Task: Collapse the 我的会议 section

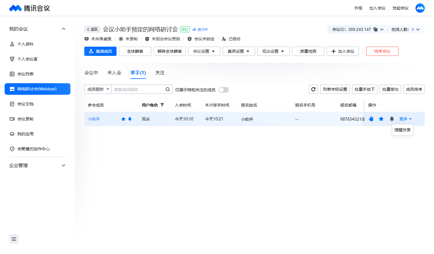Action: (63, 29)
